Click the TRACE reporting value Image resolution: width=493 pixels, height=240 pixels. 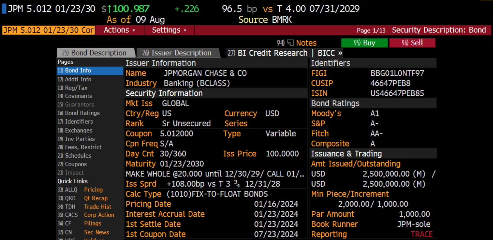click(x=422, y=234)
